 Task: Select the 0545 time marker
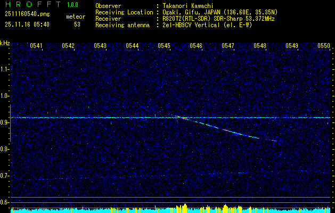coord(164,46)
